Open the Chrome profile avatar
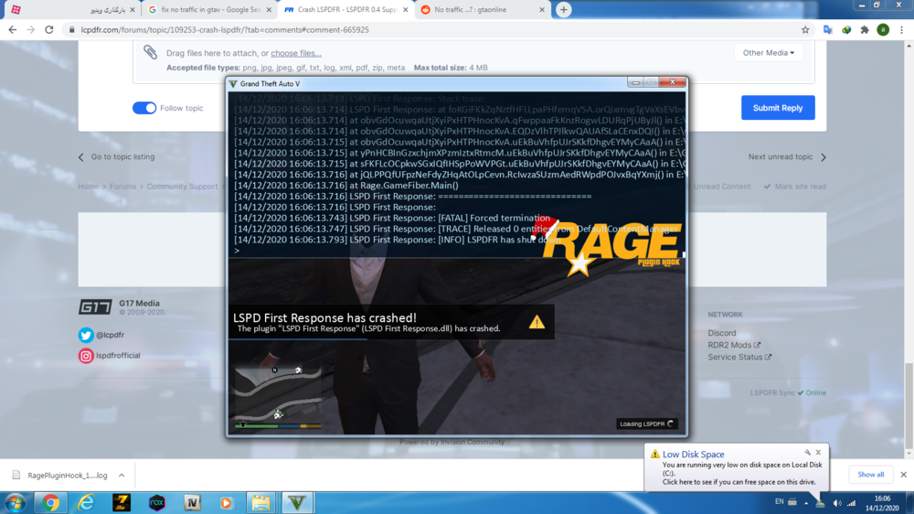Viewport: 914px width, 514px height. point(883,30)
